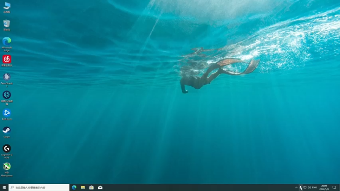Expand the hidden tray icons chevron

(296, 188)
